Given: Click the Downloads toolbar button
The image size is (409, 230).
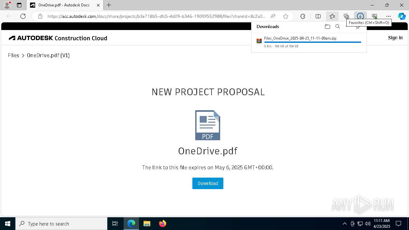Looking at the screenshot, I should [x=360, y=16].
